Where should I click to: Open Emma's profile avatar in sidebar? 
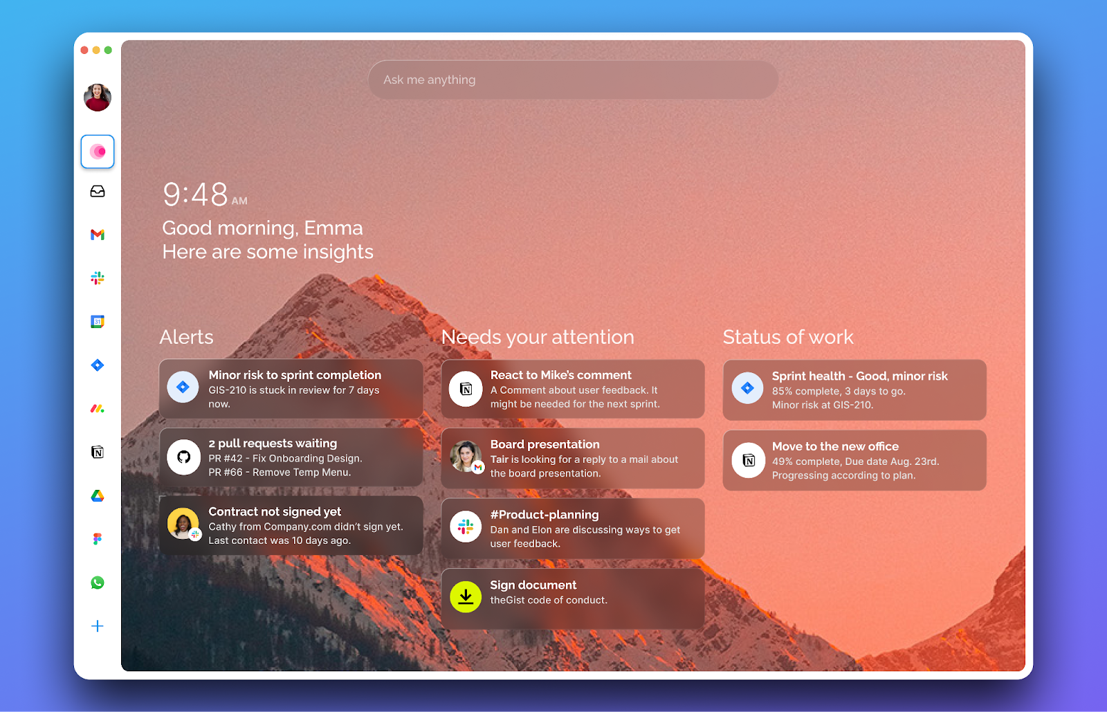98,98
